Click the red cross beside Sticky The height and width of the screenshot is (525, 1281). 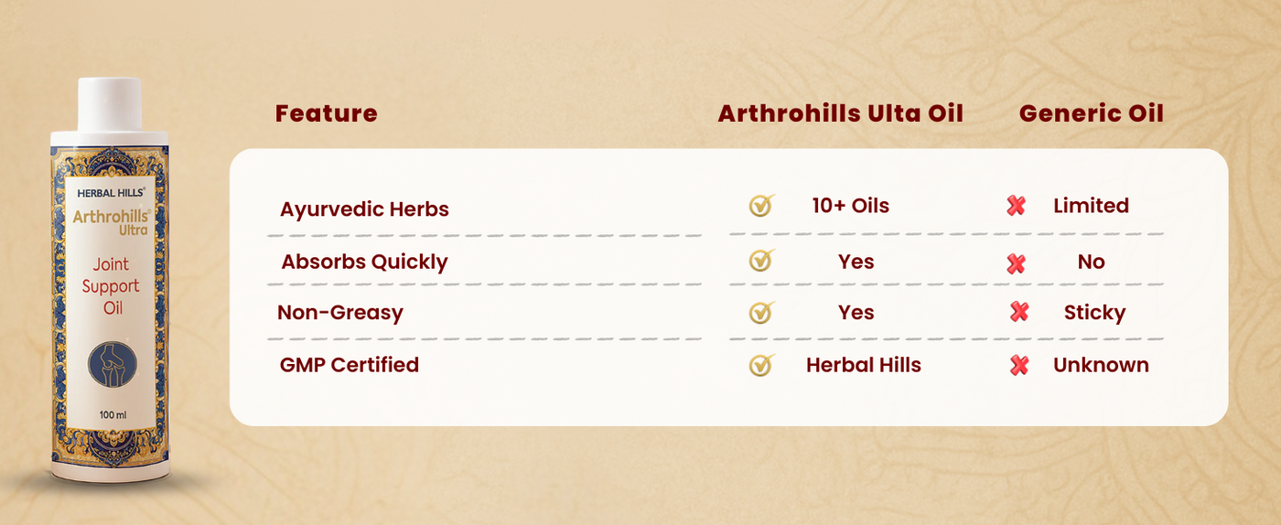coord(1018,313)
